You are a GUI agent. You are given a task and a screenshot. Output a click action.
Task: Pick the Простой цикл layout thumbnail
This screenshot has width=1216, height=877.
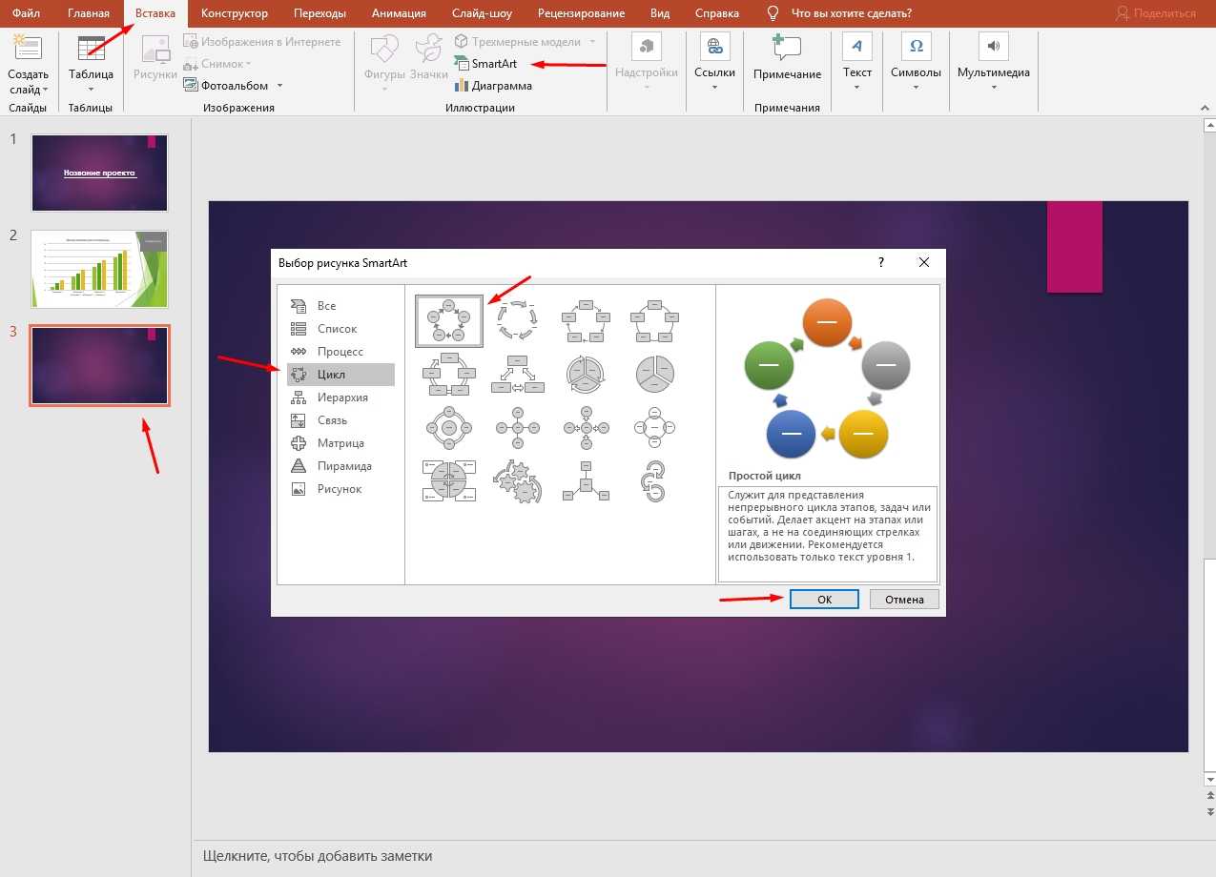tap(448, 321)
